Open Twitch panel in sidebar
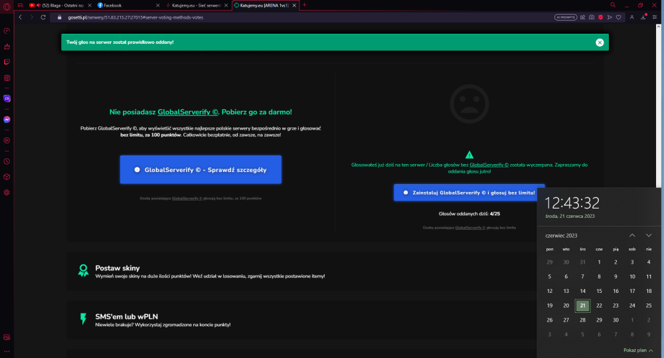Image resolution: width=664 pixels, height=358 pixels. [7, 62]
